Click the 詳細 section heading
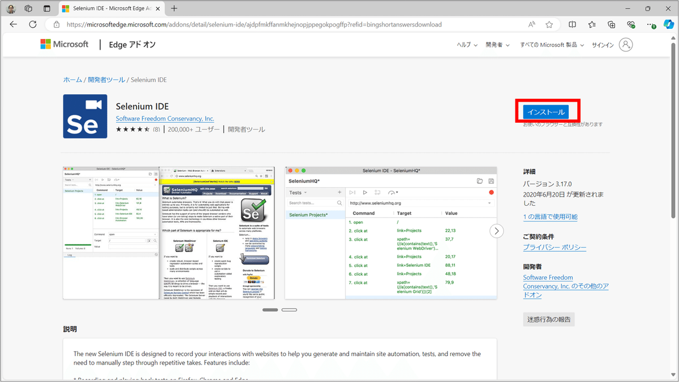The width and height of the screenshot is (679, 382). [530, 171]
